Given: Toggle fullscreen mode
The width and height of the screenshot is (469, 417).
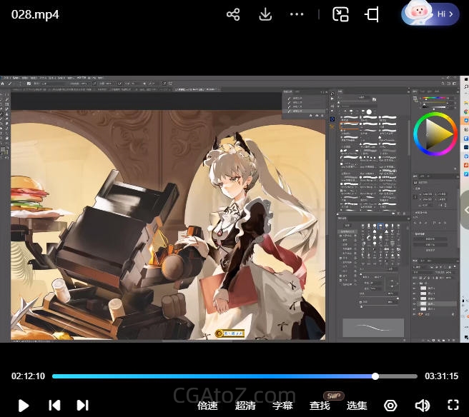Looking at the screenshot, I should point(453,406).
